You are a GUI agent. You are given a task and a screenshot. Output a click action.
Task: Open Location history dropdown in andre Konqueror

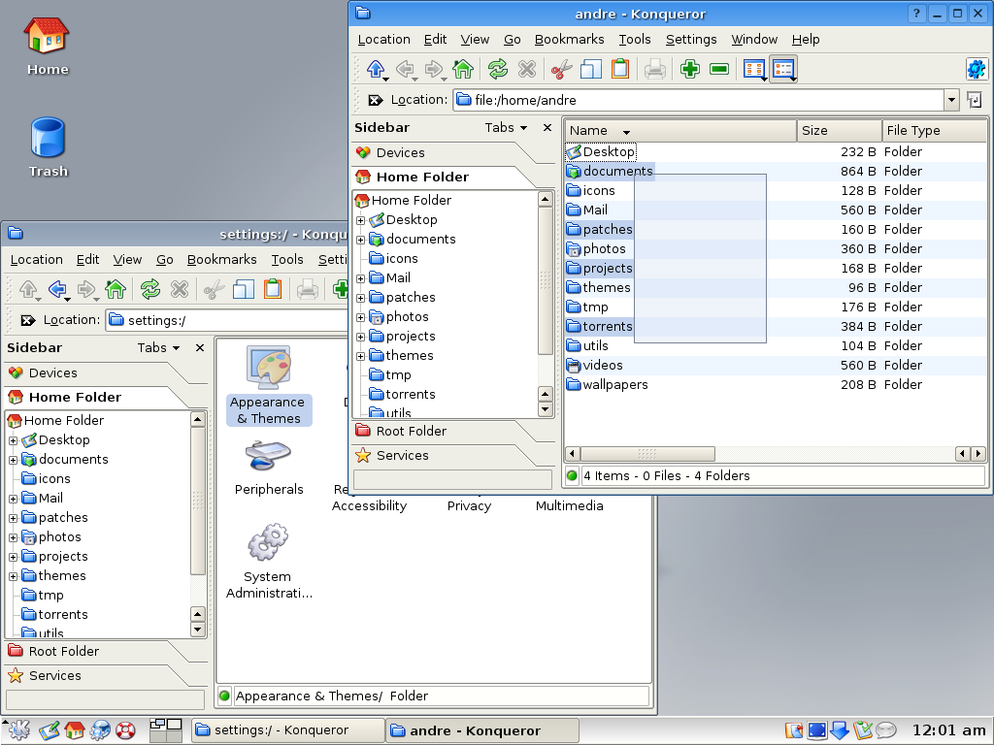tap(951, 100)
